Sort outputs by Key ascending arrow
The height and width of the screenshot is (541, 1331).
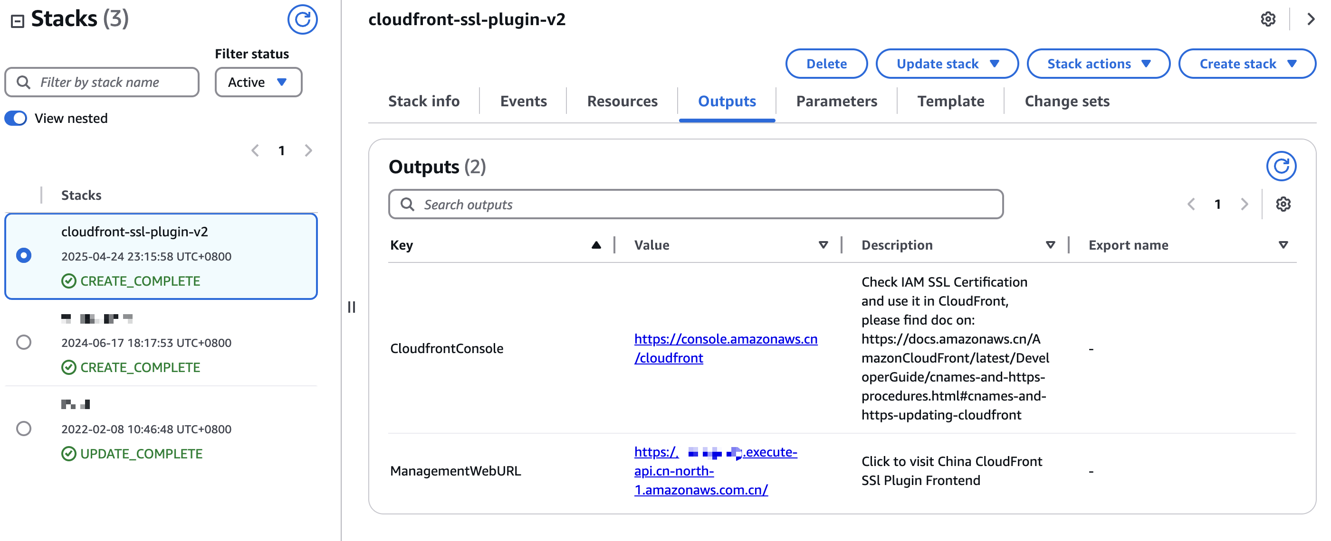pos(596,245)
